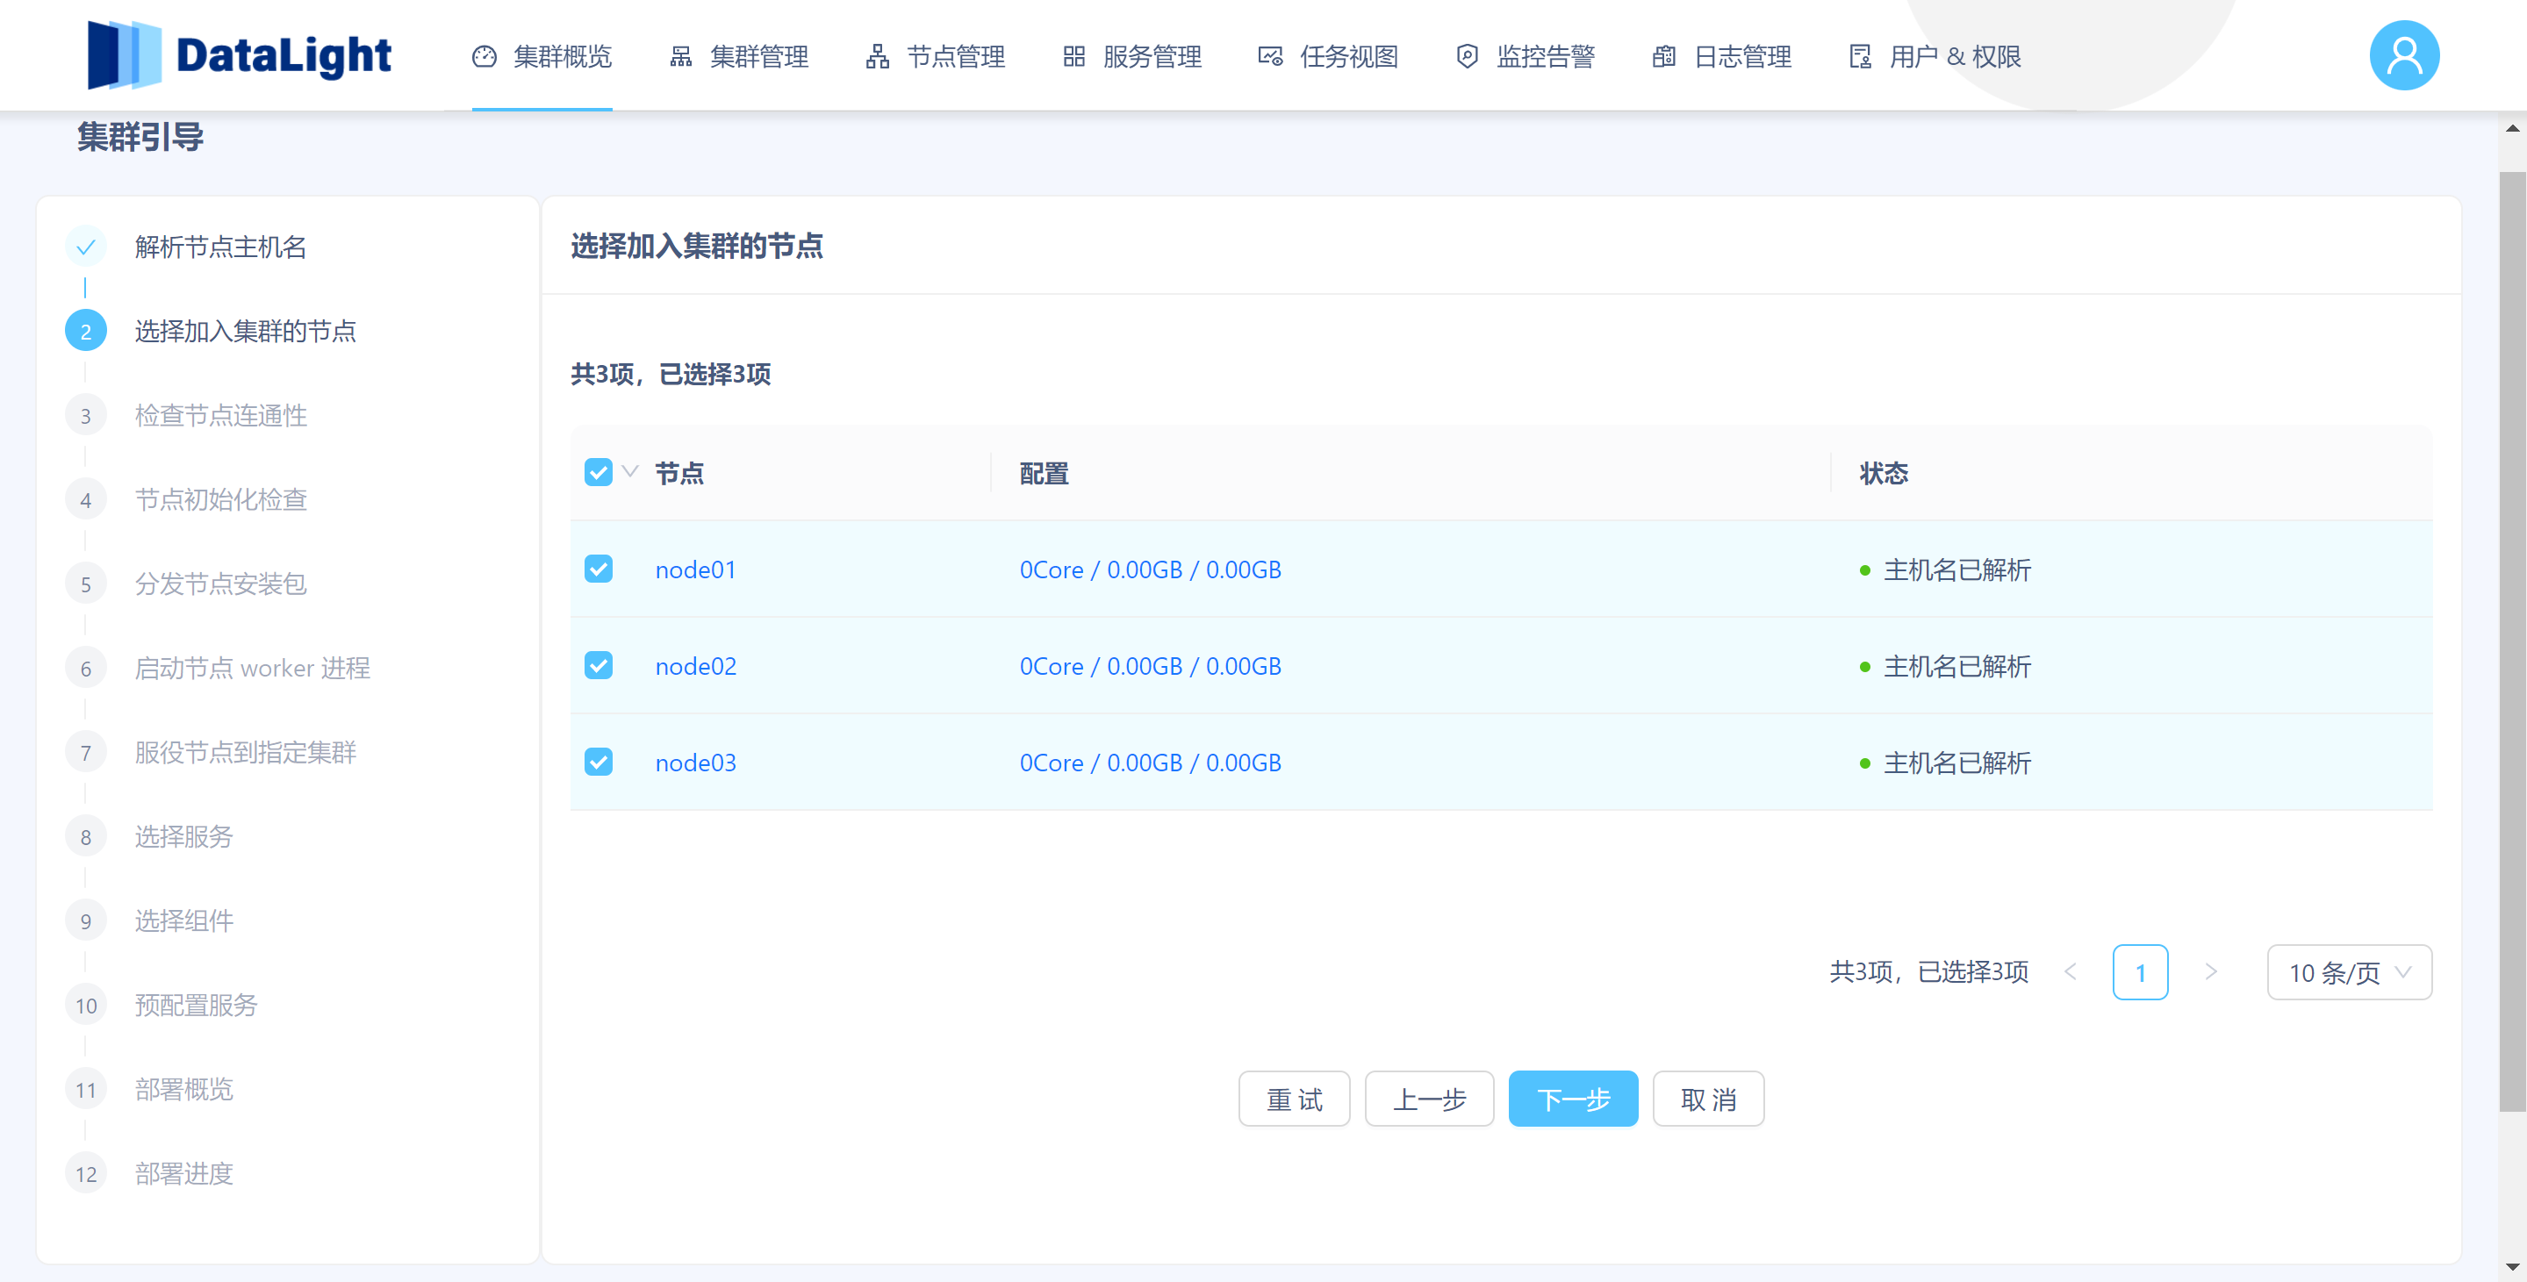
Task: Click the 启动节点 worker 进程 step label
Action: [x=252, y=668]
